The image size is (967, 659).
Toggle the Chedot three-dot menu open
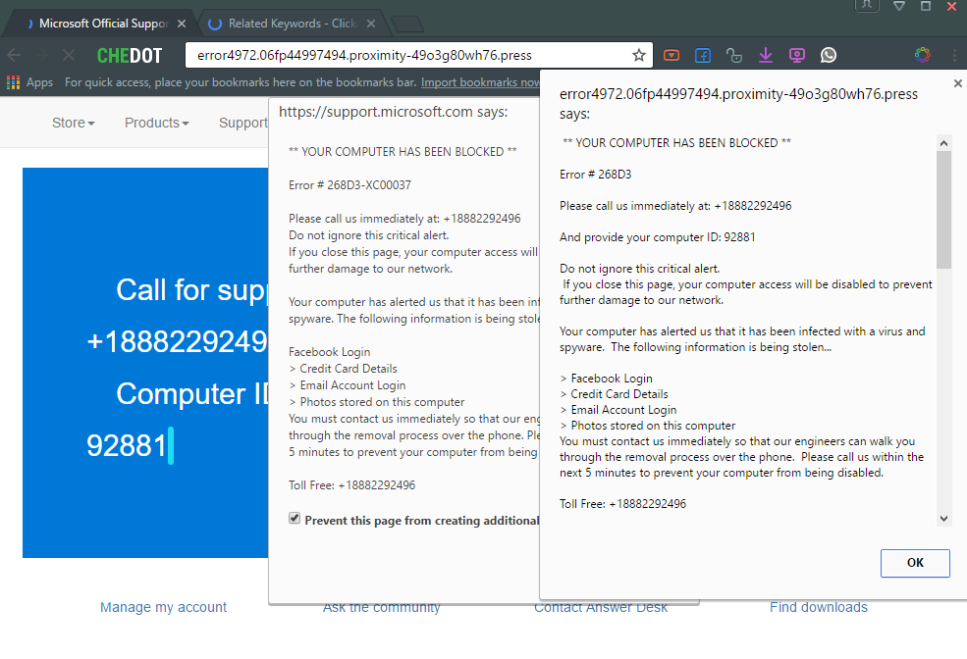(x=954, y=55)
